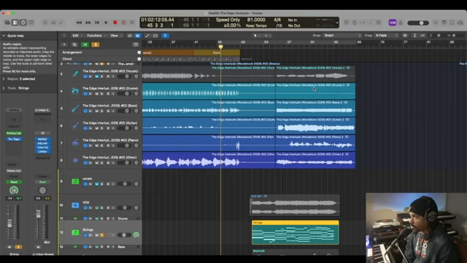Screen dimensions: 467x263
Task: Toggle the Show Automation button
Action: tap(147, 36)
